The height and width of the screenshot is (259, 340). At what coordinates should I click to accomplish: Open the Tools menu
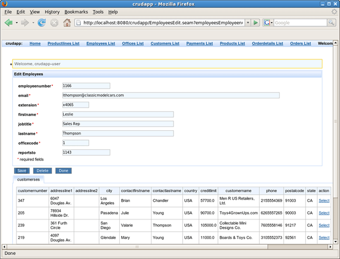pos(98,12)
